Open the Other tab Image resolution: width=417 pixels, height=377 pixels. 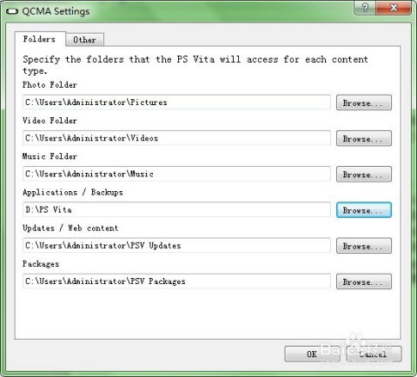point(84,40)
